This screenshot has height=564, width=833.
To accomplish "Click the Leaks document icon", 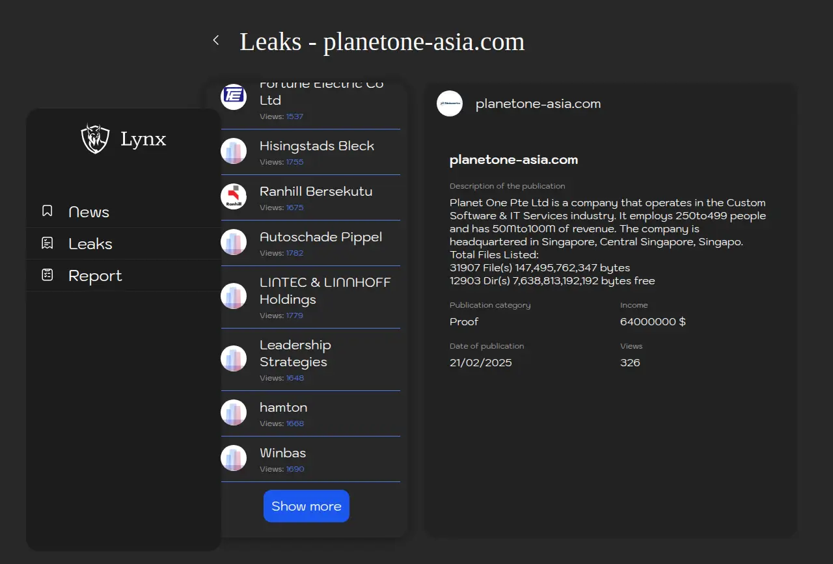I will pyautogui.click(x=47, y=243).
